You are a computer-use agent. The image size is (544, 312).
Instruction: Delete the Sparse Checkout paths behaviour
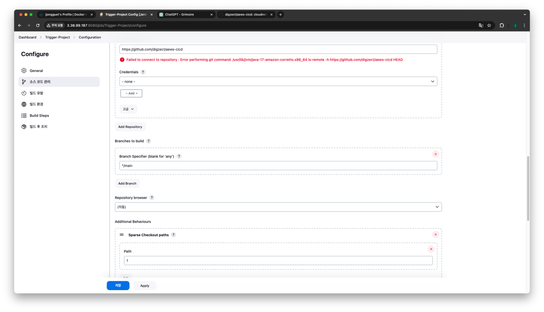[435, 234]
